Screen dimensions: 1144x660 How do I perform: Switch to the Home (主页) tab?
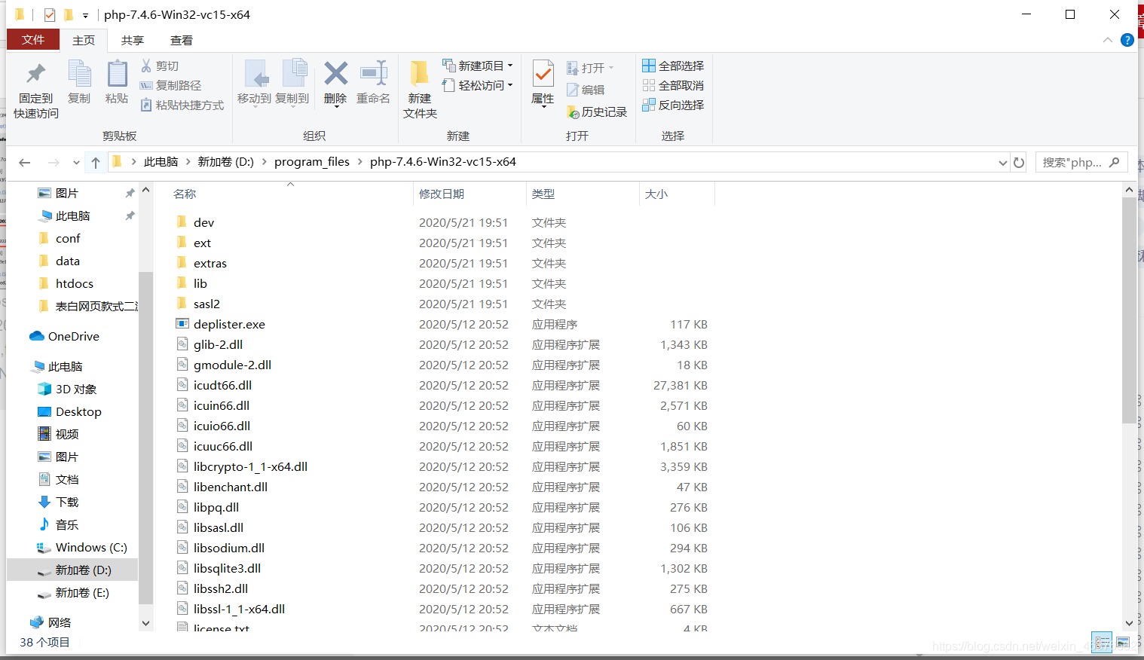point(84,40)
